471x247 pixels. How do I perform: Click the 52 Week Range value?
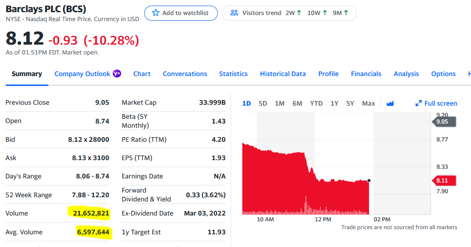click(91, 195)
